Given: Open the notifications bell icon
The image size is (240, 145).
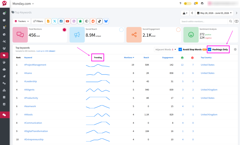Looking at the screenshot, I should (x=195, y=3).
